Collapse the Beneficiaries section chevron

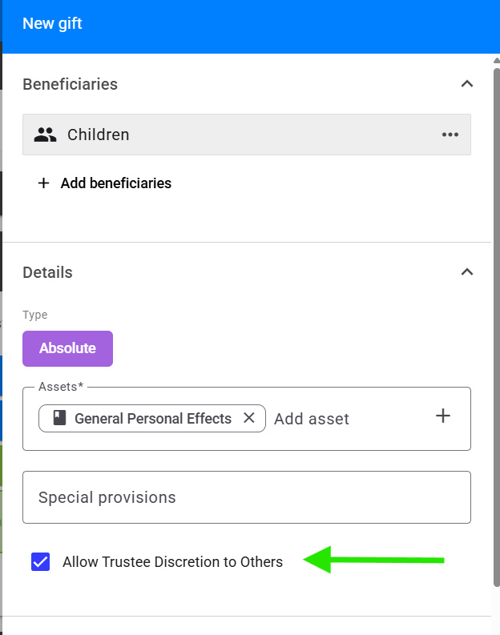coord(467,84)
